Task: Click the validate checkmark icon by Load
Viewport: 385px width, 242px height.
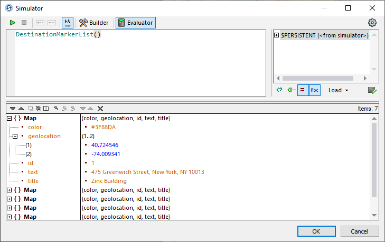Action: click(x=372, y=90)
